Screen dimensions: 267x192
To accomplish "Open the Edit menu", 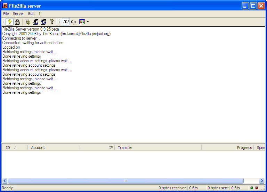I will pos(31,14).
